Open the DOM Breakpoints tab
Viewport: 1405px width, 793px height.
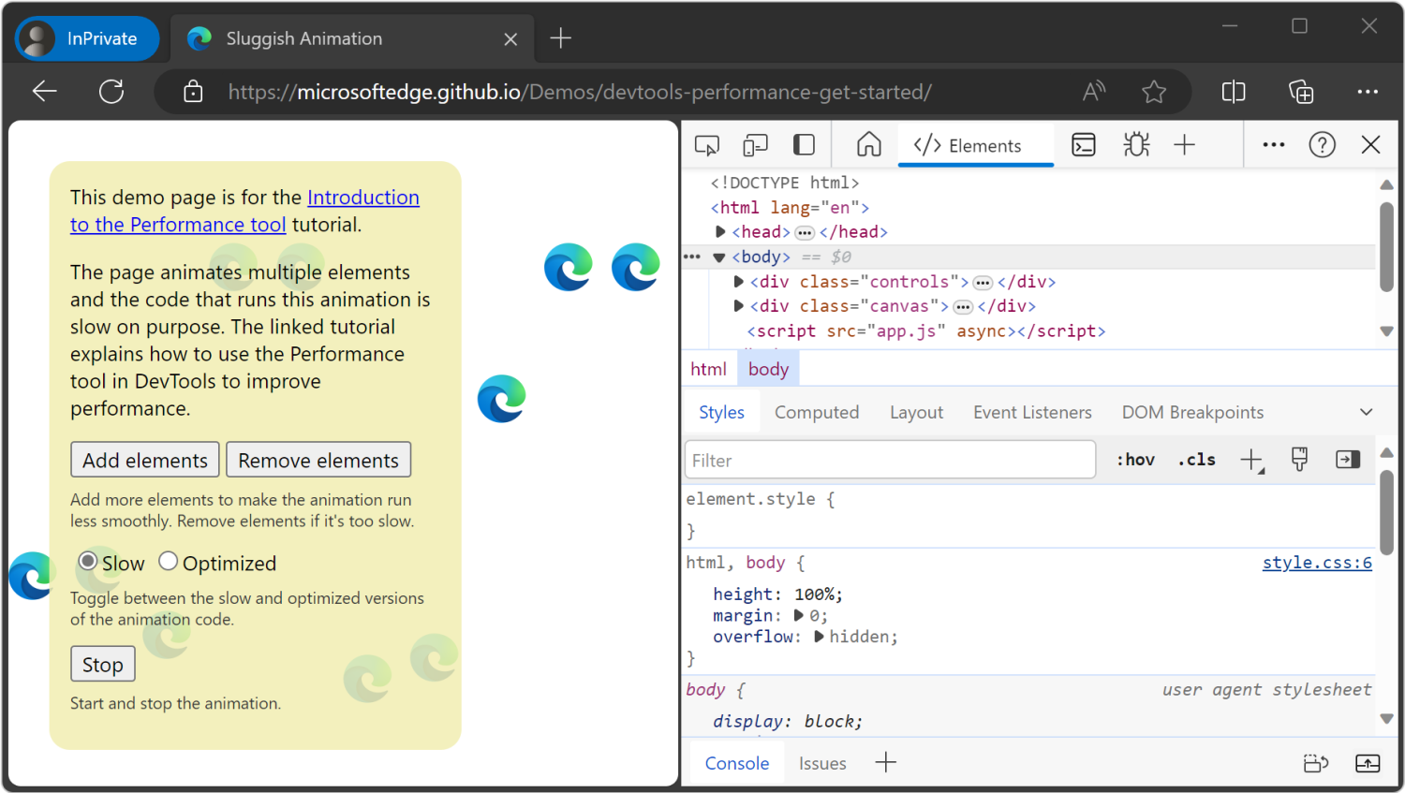click(x=1192, y=412)
